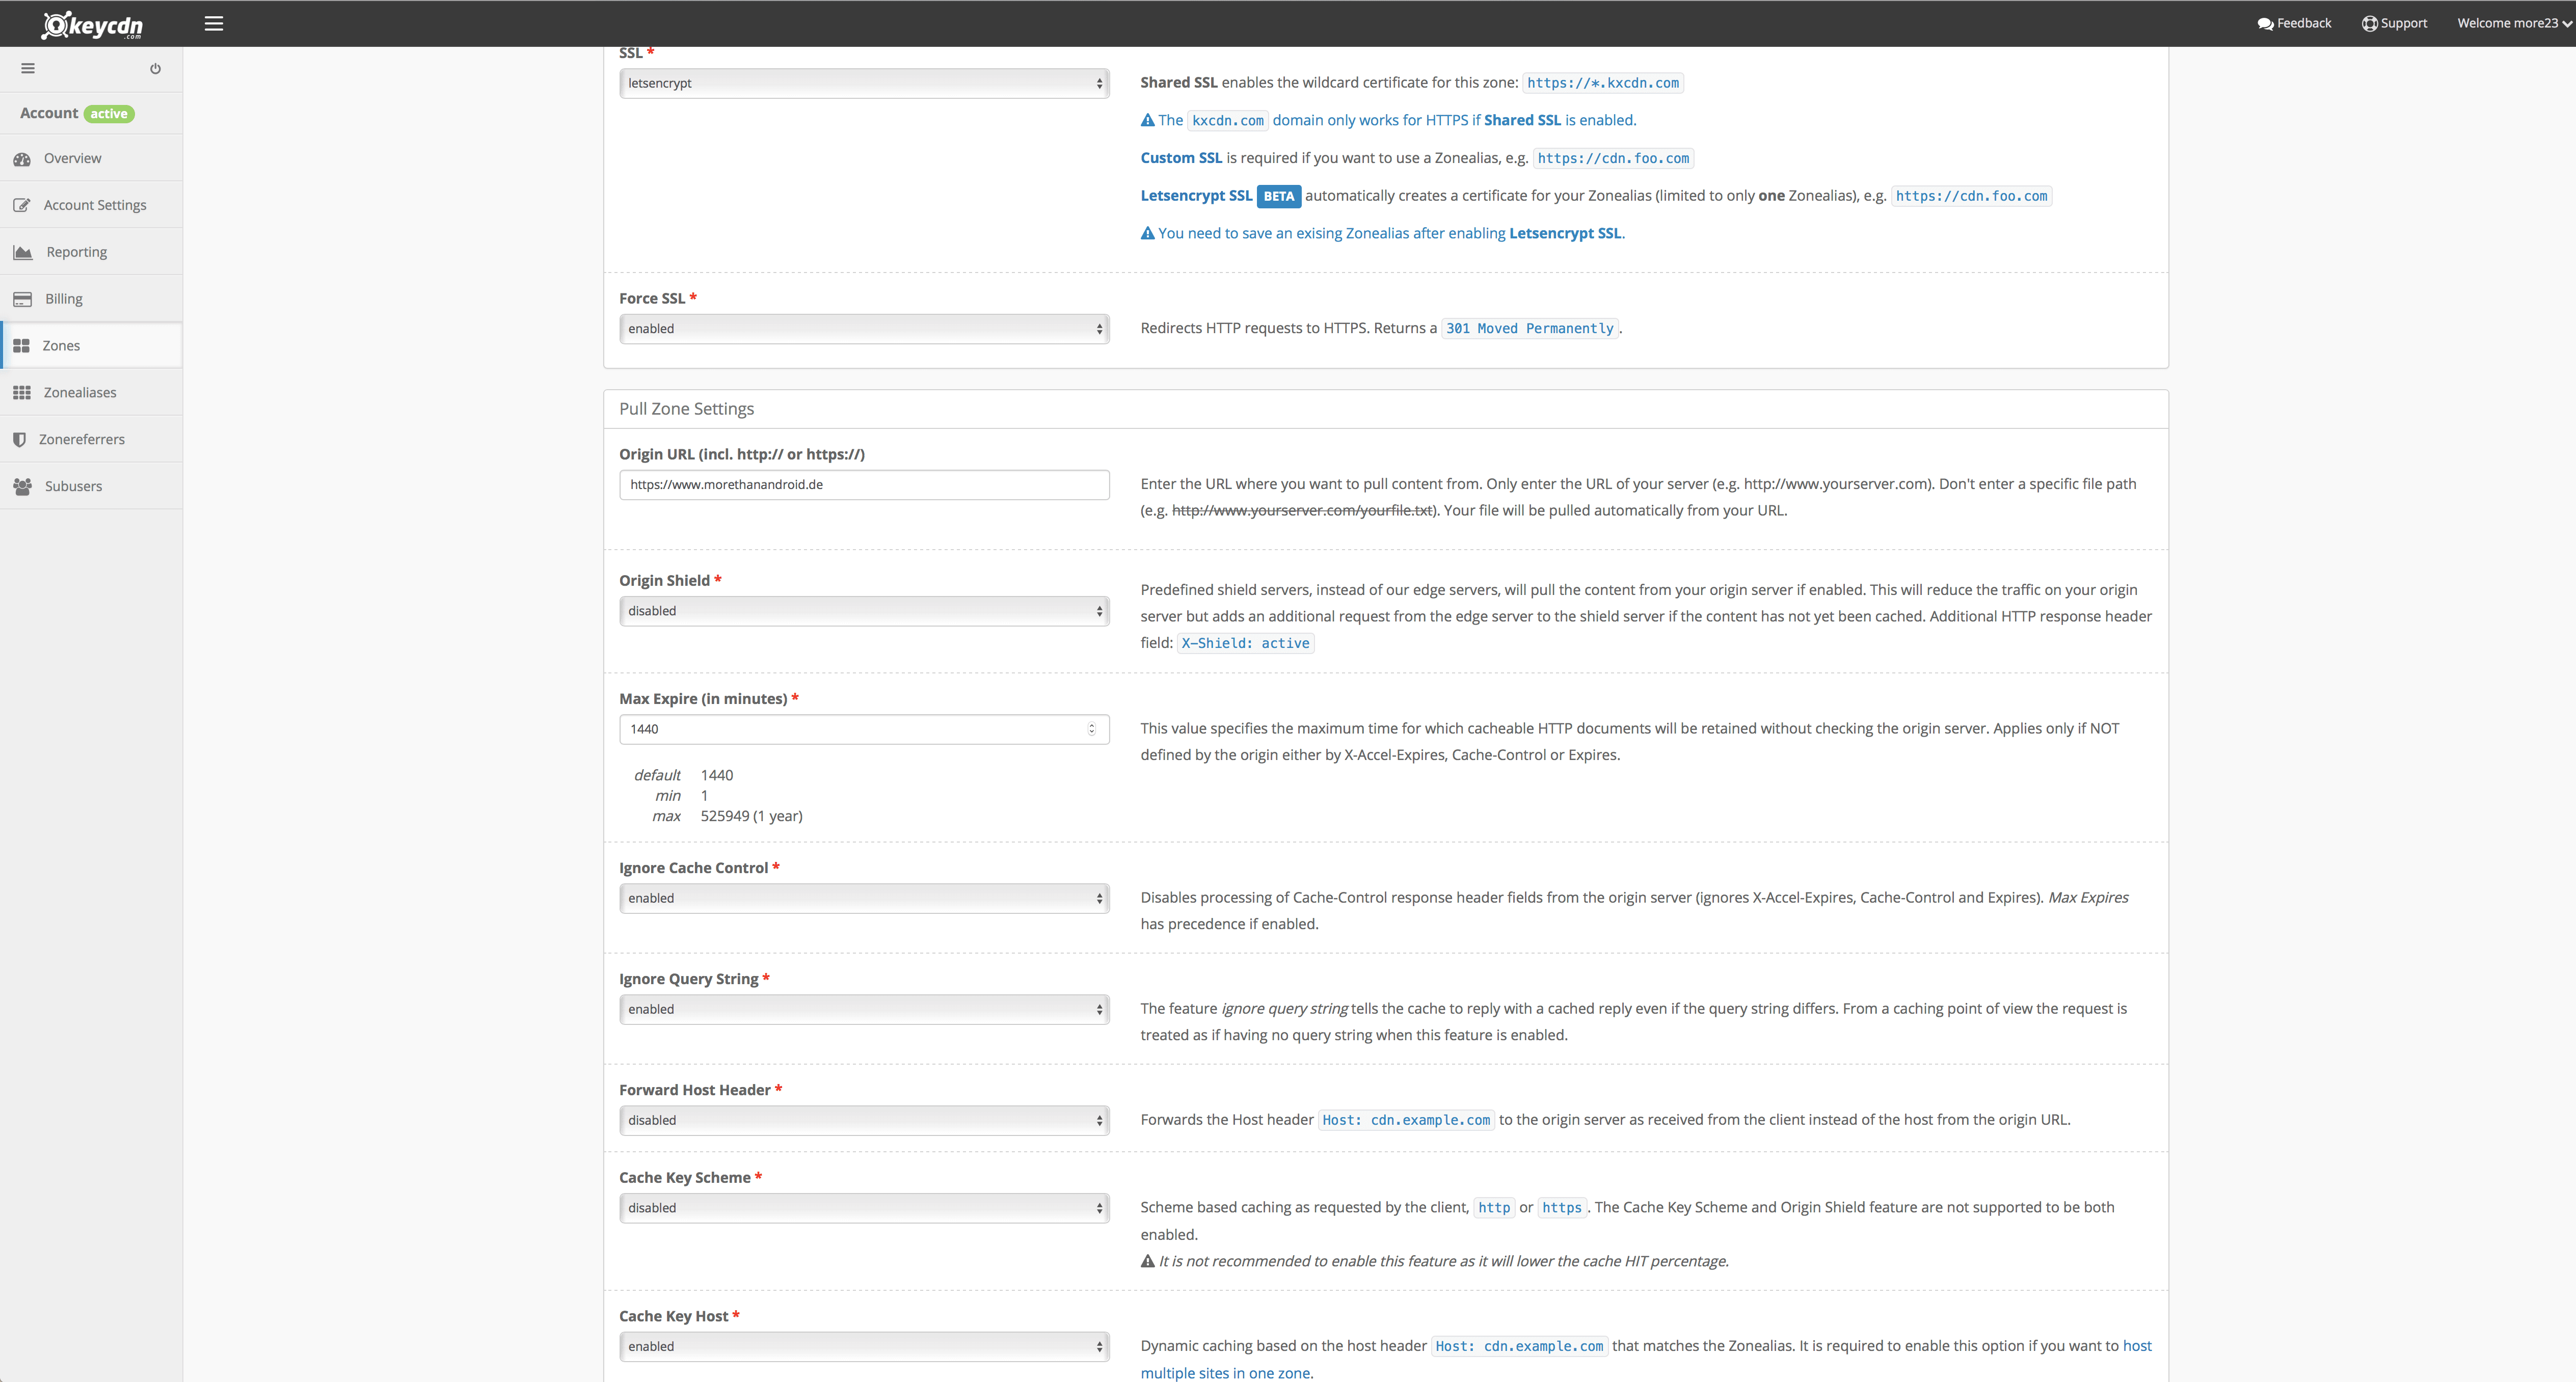Click the sidebar power icon
2576x1382 pixels.
[155, 69]
